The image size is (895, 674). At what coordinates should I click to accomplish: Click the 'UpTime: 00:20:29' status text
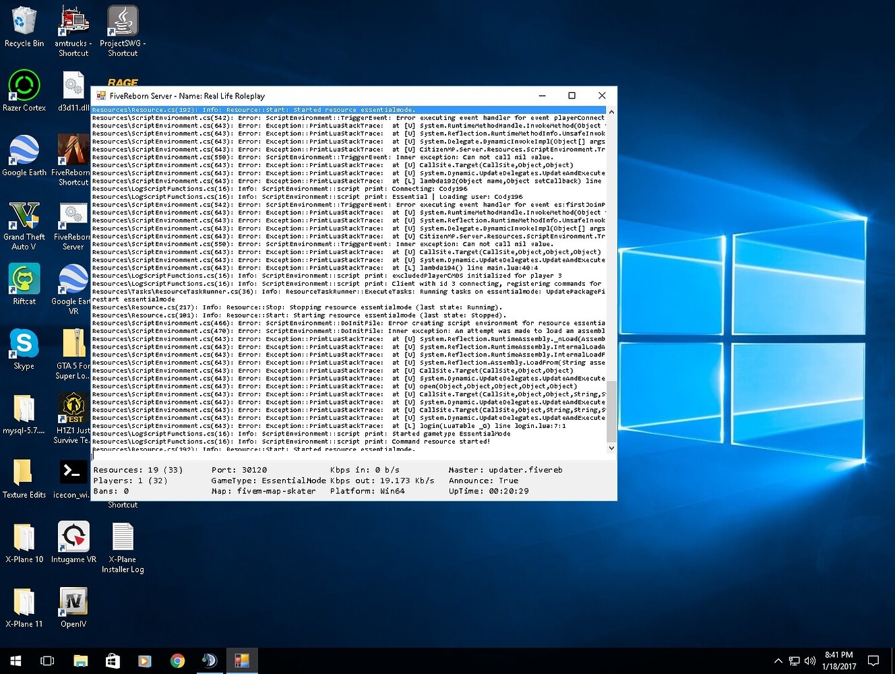(489, 491)
